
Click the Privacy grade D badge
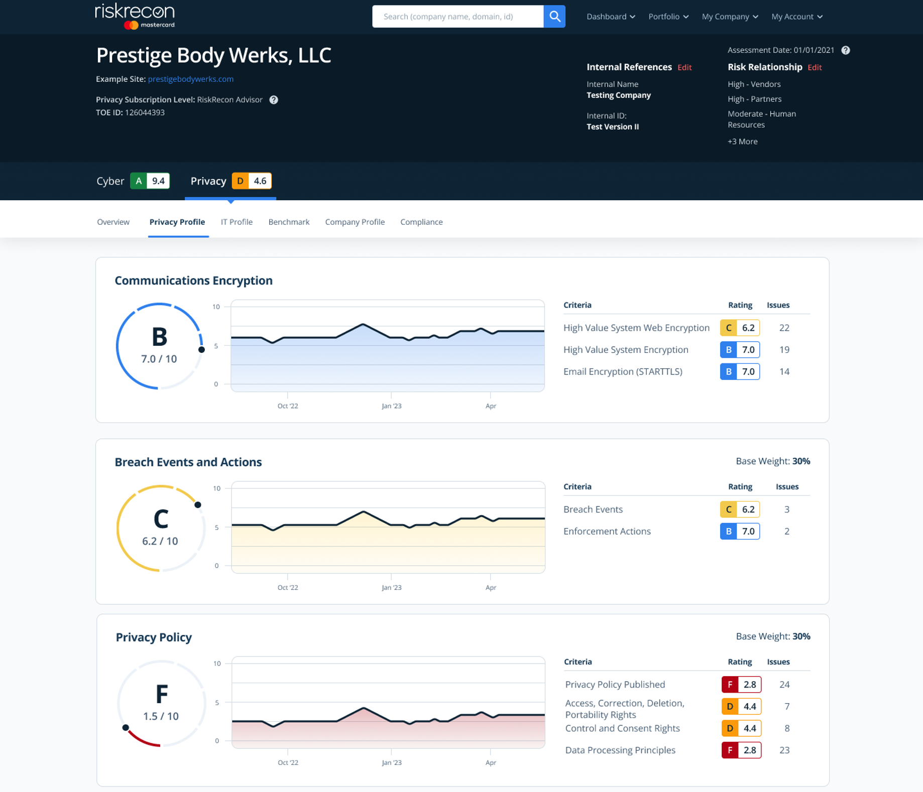point(252,181)
